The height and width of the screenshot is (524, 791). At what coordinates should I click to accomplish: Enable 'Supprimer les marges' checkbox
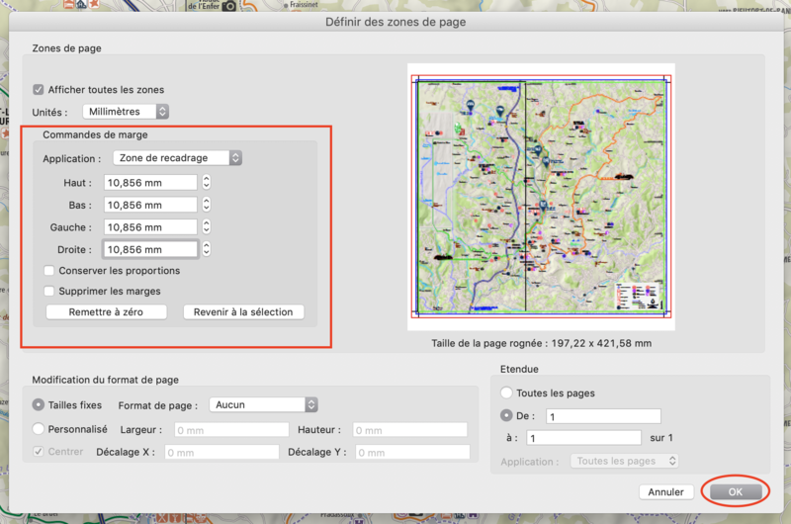tap(49, 291)
